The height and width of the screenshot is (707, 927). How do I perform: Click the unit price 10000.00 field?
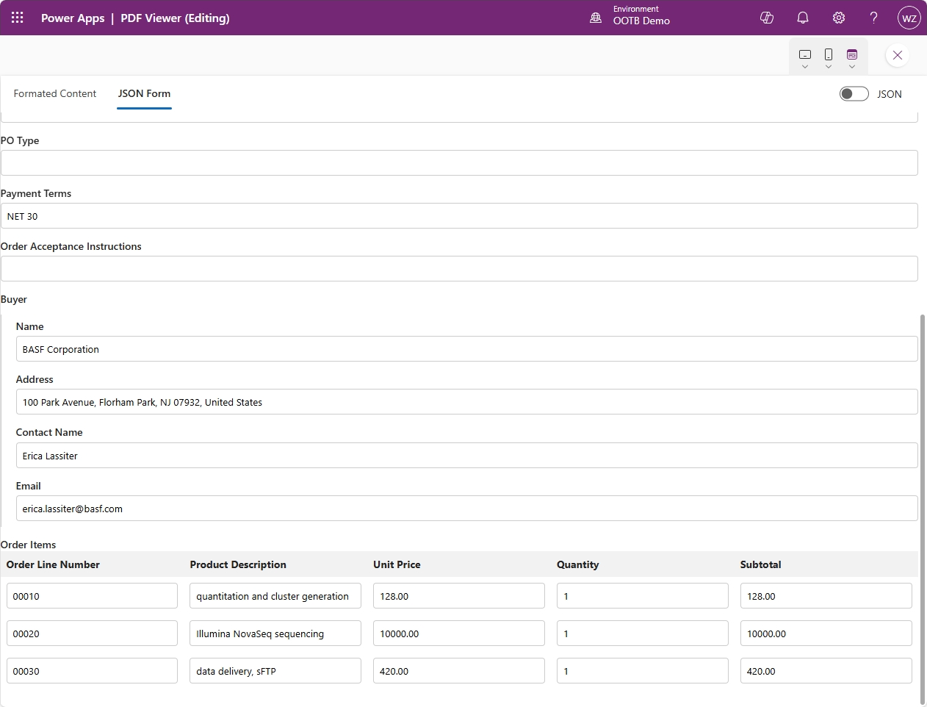pos(459,633)
